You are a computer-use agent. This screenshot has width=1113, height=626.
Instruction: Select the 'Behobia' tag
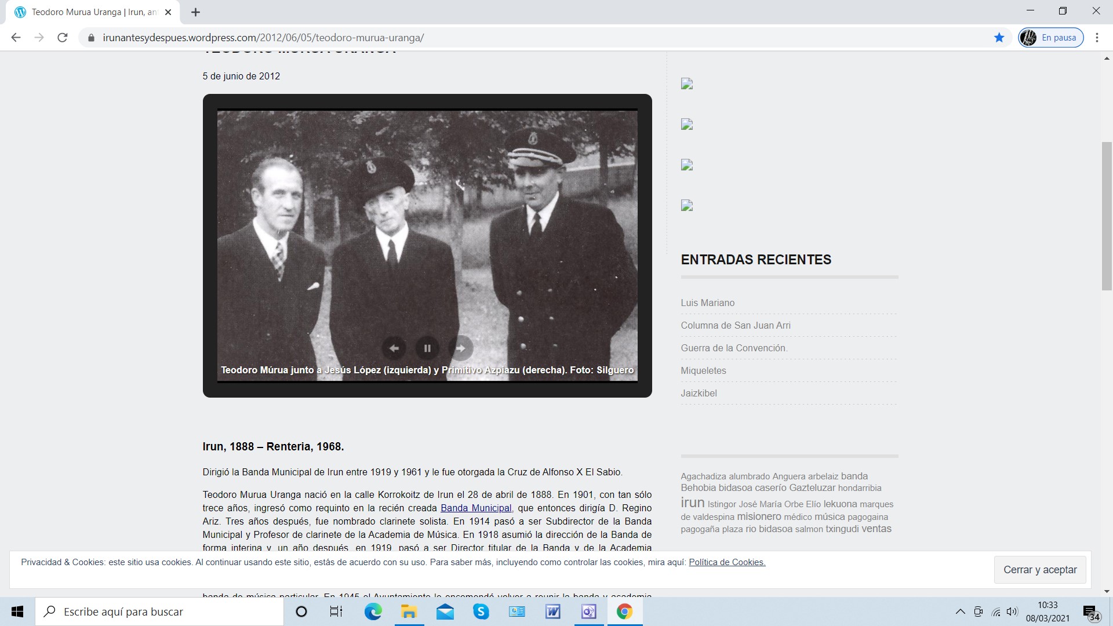tap(699, 488)
